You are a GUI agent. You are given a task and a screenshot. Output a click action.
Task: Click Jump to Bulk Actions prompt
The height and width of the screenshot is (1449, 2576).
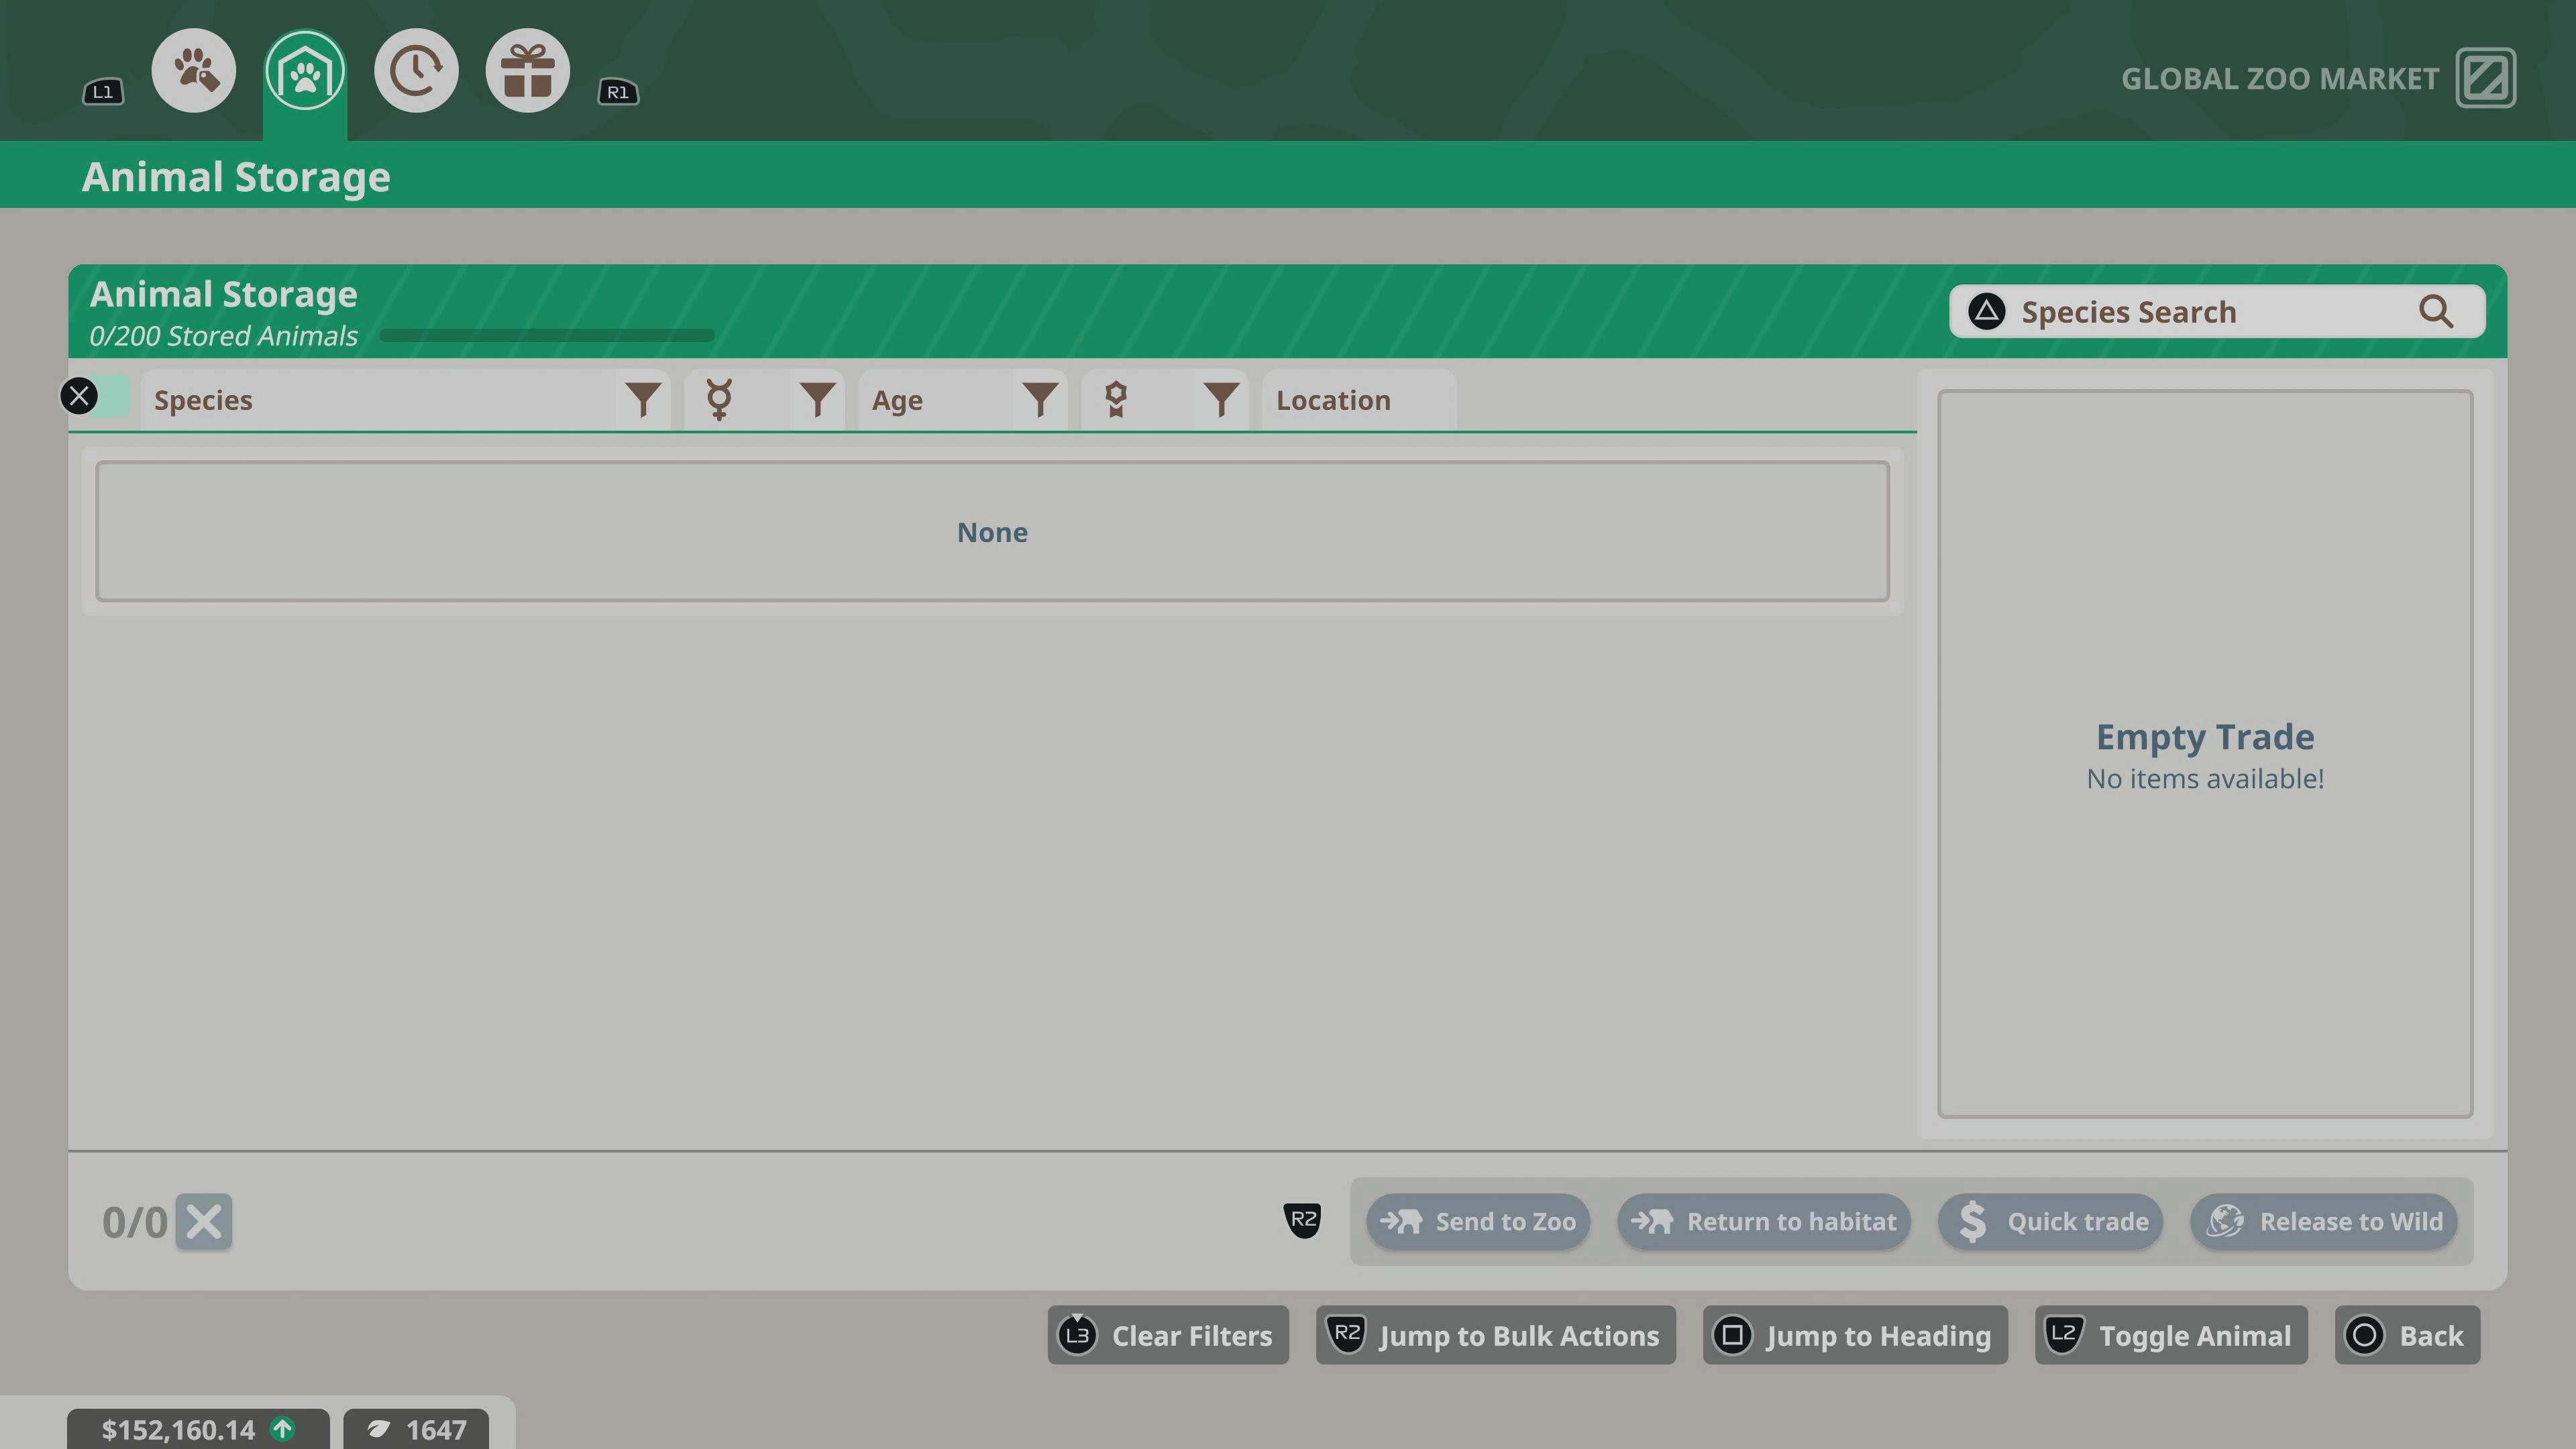[x=1496, y=1336]
